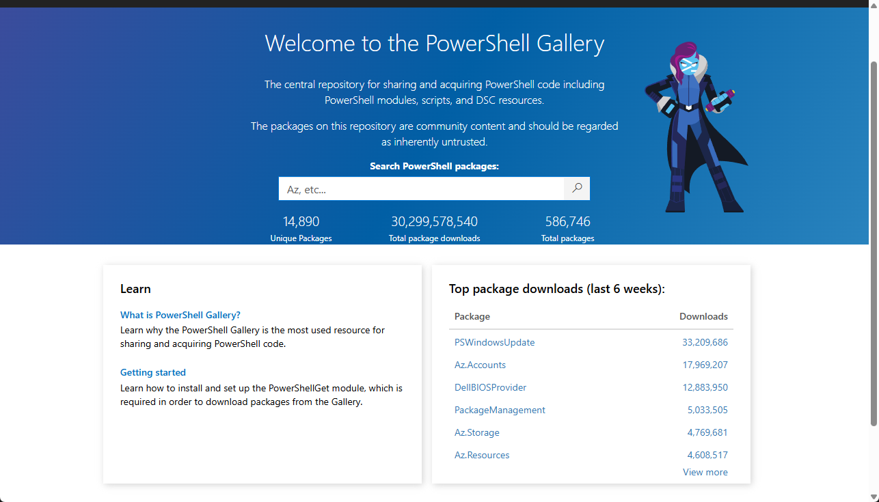Click the 5,033,505 download count
This screenshot has height=502, width=879.
(x=707, y=410)
